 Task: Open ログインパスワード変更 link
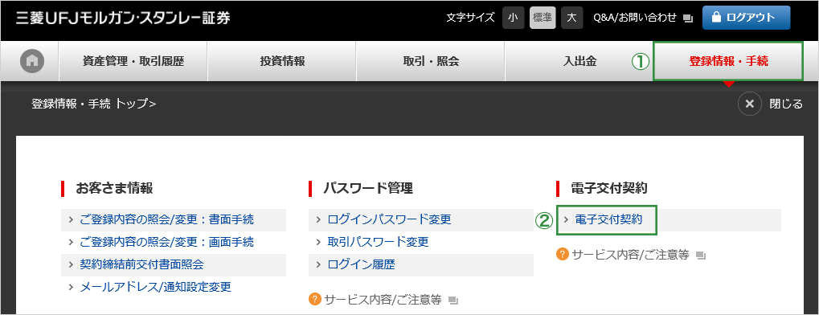389,220
